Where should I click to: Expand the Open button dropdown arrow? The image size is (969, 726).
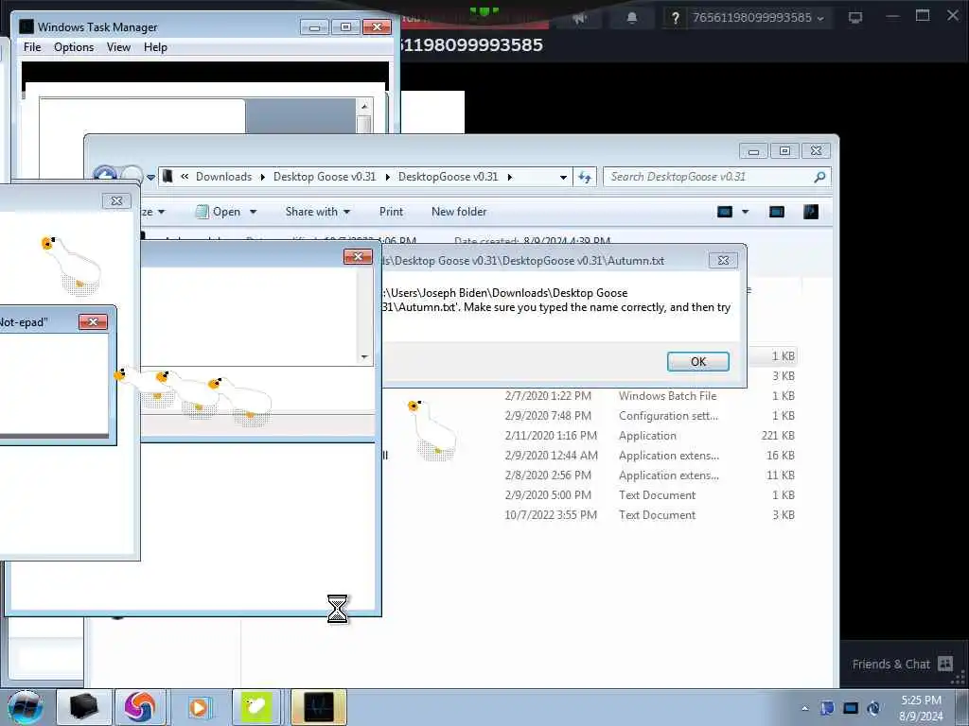pyautogui.click(x=253, y=213)
